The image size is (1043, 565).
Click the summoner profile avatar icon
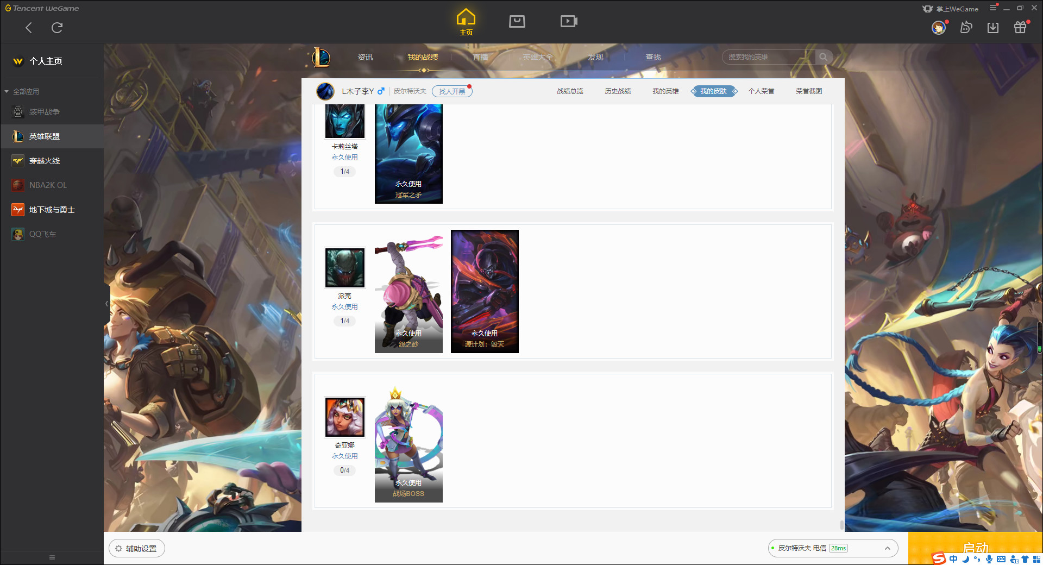[325, 91]
